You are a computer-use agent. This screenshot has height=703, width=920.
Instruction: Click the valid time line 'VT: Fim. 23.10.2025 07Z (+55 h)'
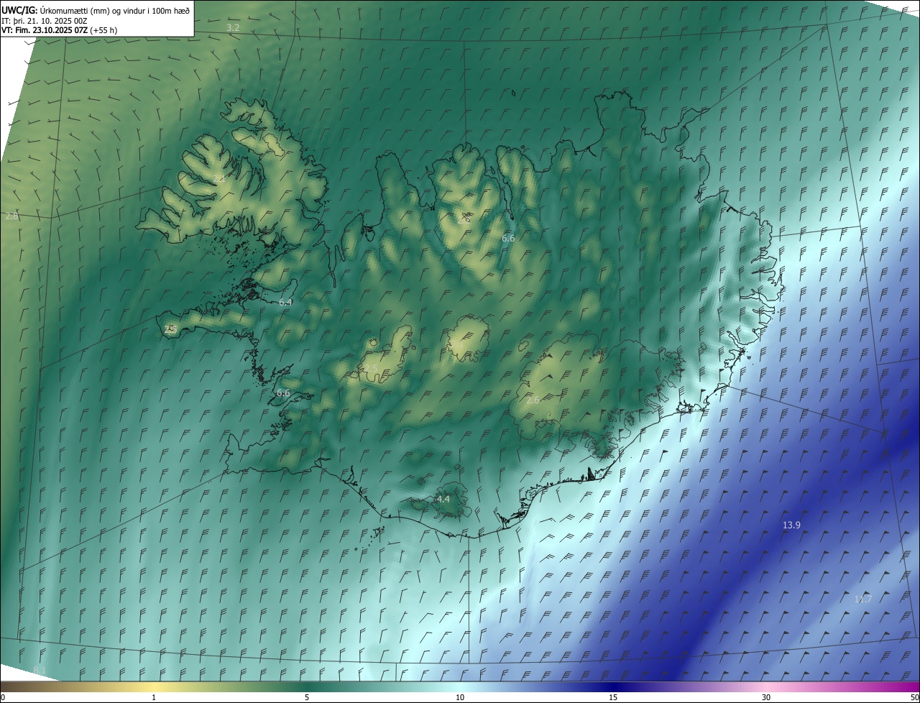(60, 30)
